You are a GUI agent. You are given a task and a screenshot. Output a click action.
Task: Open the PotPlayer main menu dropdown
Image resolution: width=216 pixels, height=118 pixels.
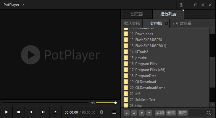14,5
